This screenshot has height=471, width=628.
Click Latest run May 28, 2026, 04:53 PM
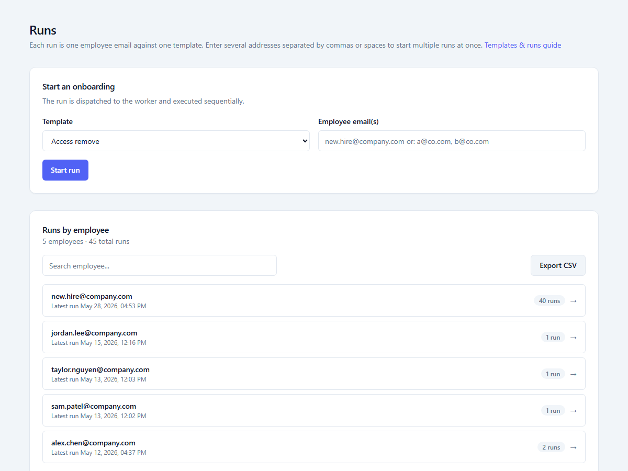pyautogui.click(x=99, y=306)
